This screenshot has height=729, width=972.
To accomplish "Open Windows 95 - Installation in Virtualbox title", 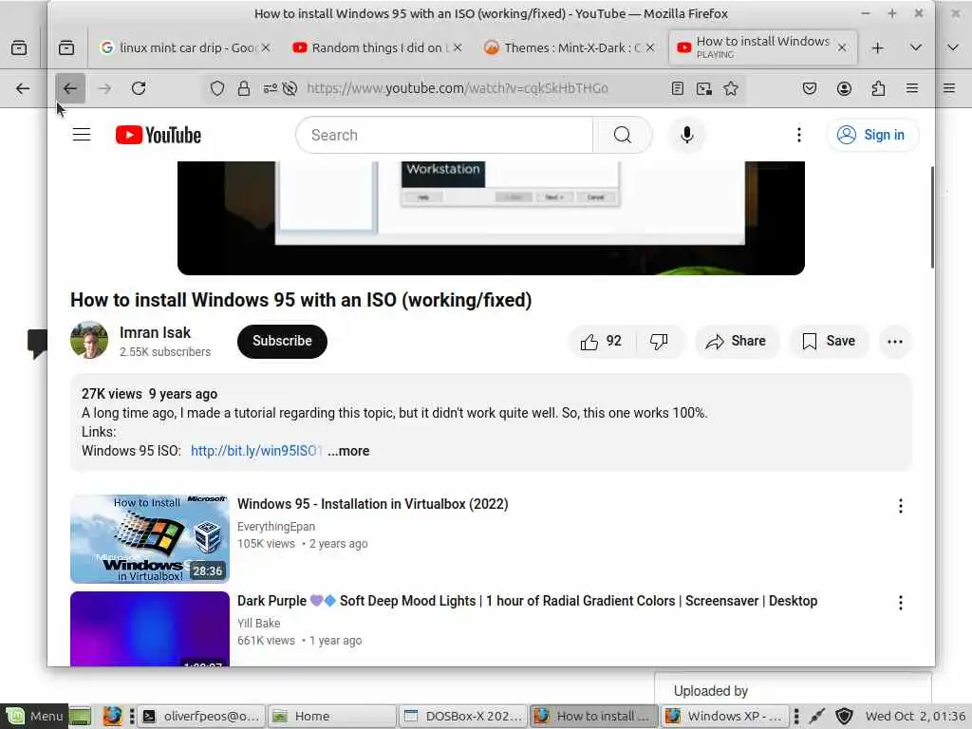I will (x=372, y=504).
